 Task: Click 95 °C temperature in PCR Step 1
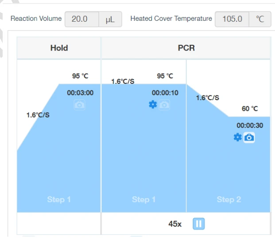click(165, 76)
